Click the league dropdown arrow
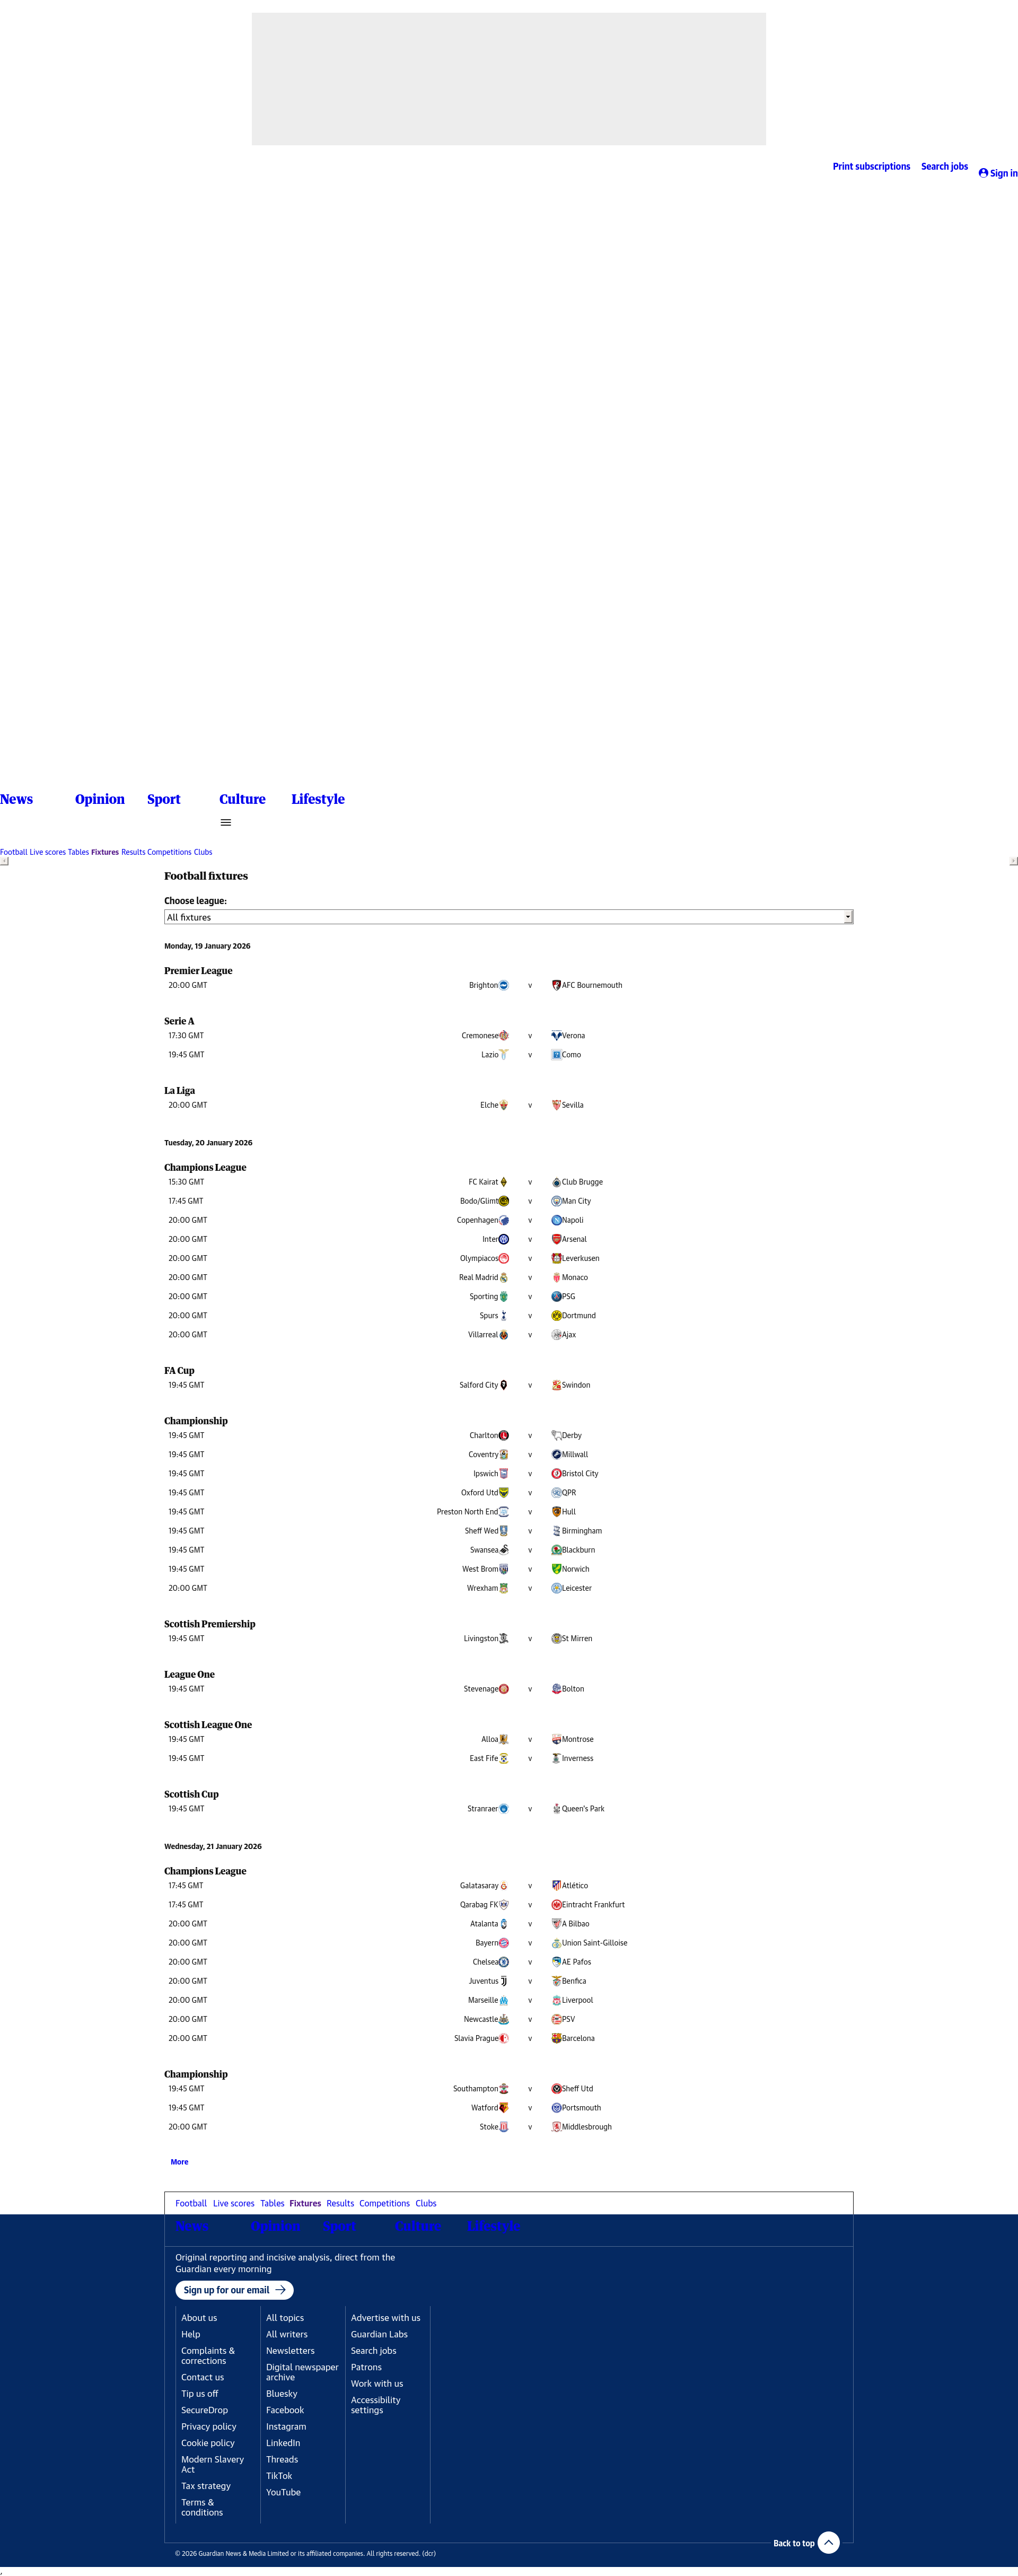The height and width of the screenshot is (2576, 1018). [847, 917]
